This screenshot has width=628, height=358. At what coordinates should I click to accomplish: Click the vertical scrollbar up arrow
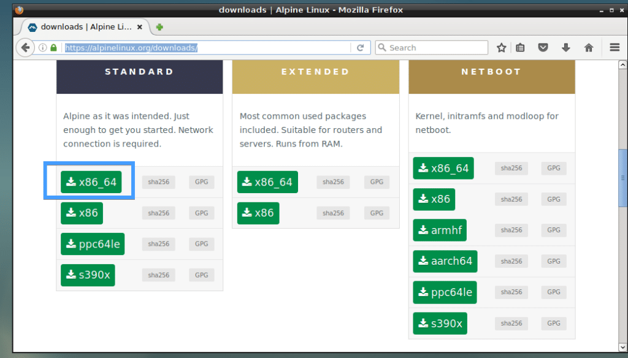622,63
